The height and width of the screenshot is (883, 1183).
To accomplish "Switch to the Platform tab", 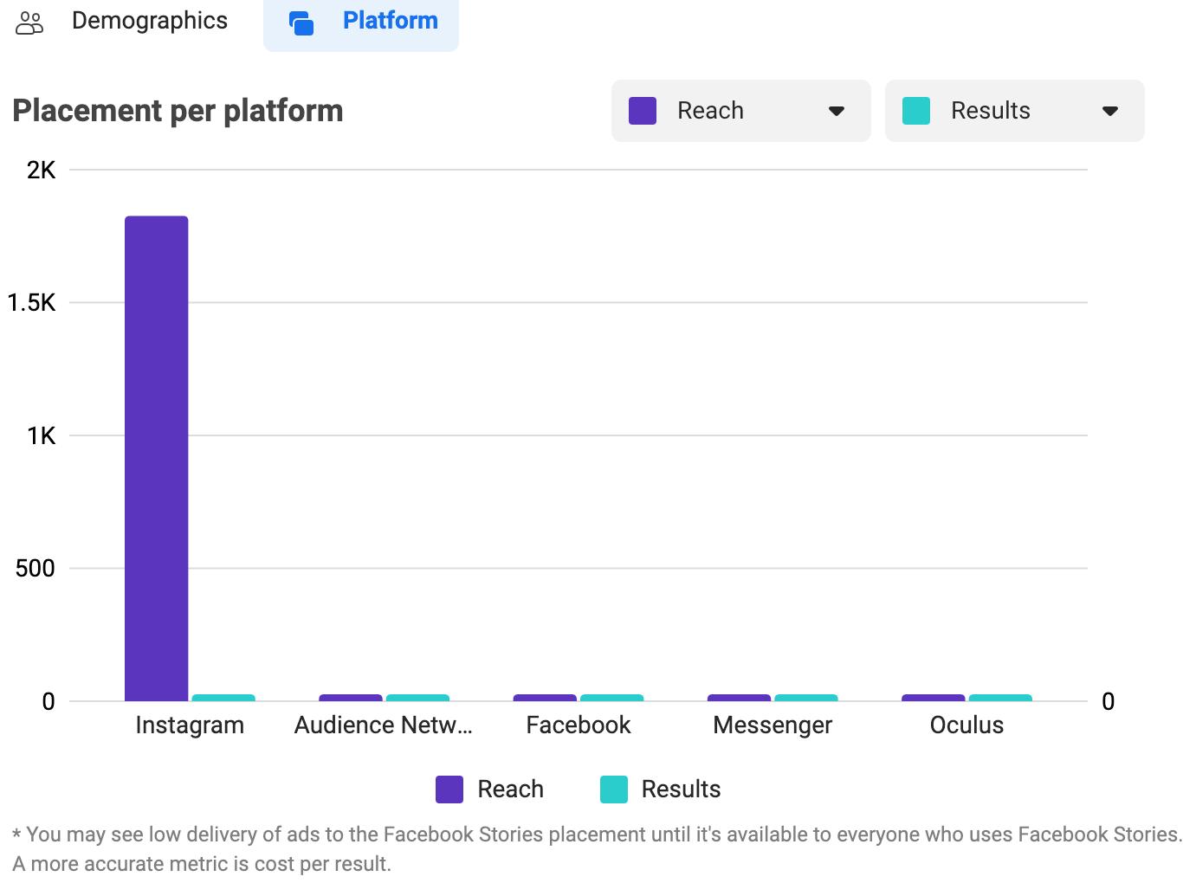I will tap(390, 21).
